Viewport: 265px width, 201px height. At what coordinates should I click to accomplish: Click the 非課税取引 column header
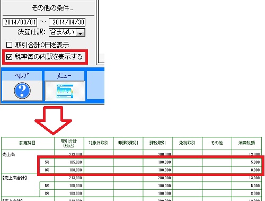click(x=128, y=143)
